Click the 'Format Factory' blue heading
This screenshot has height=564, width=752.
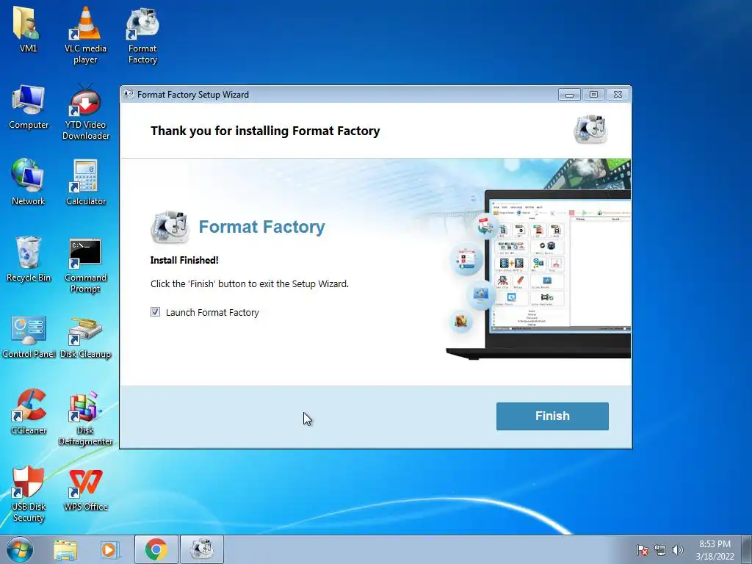(261, 226)
